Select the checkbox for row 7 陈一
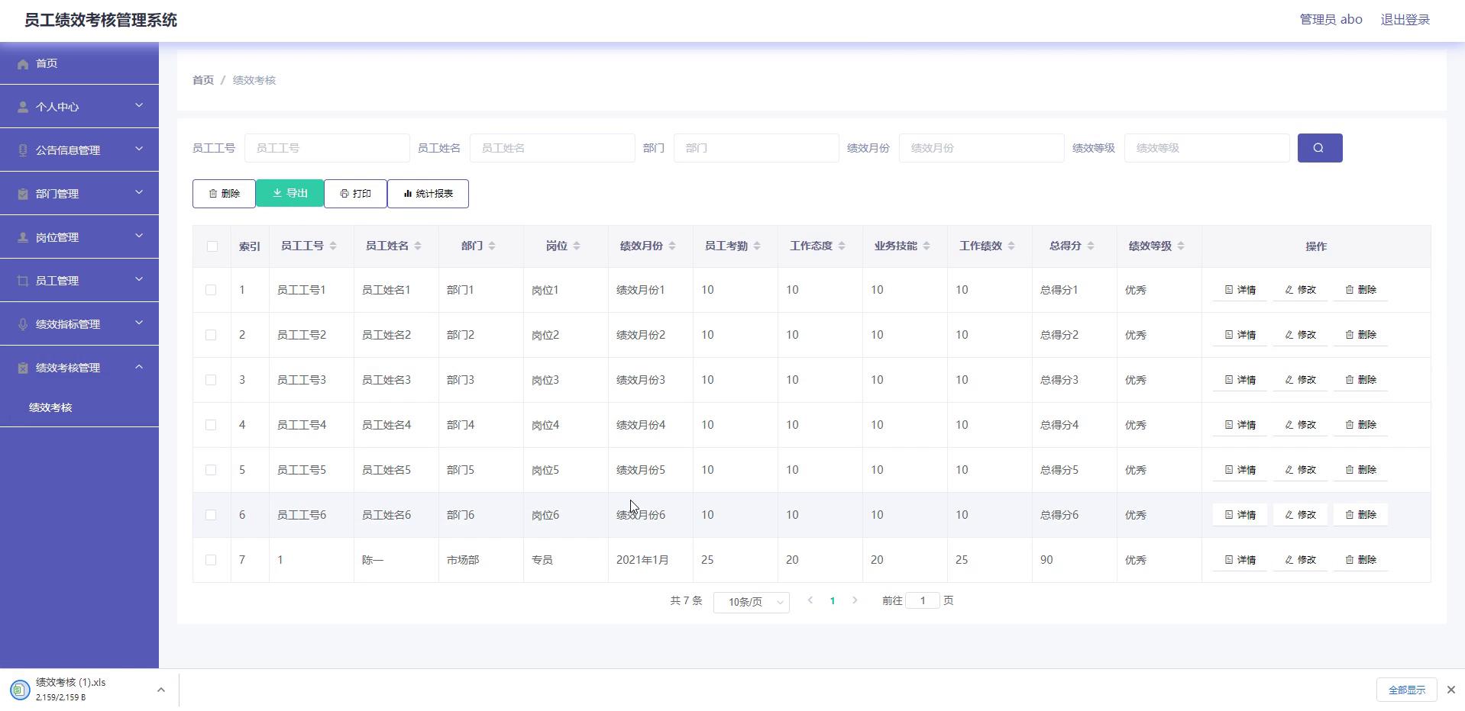 pos(211,560)
